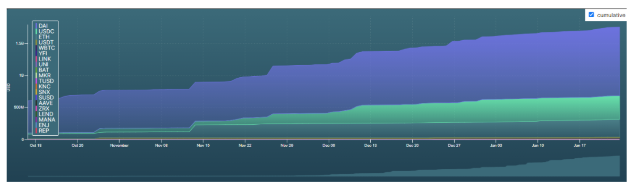
Task: Click the SNX legend entry
Action: pyautogui.click(x=45, y=92)
